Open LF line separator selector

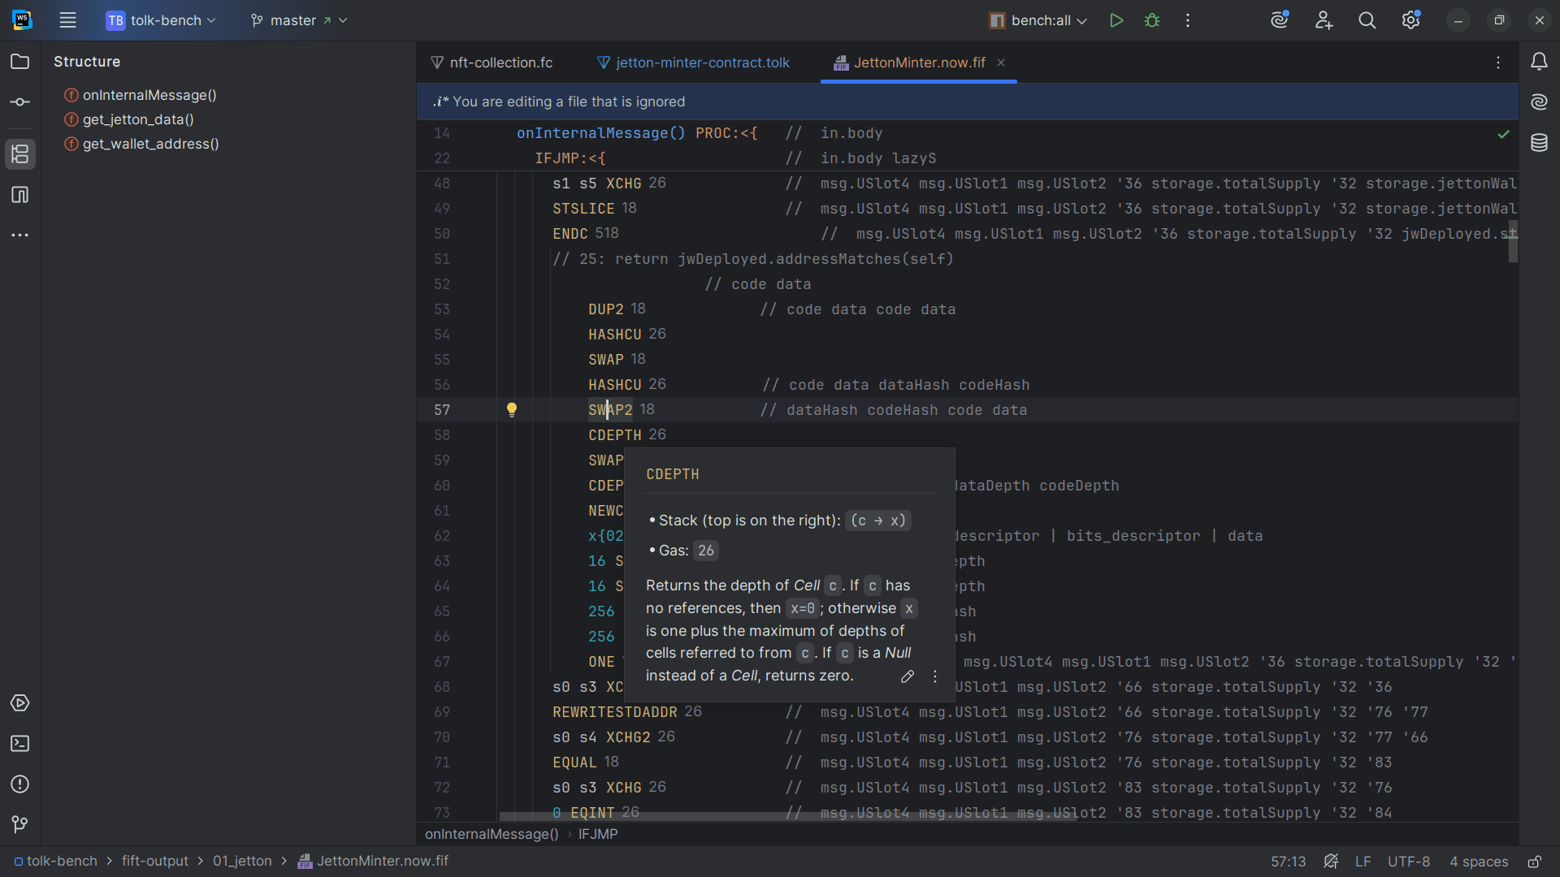pyautogui.click(x=1363, y=862)
